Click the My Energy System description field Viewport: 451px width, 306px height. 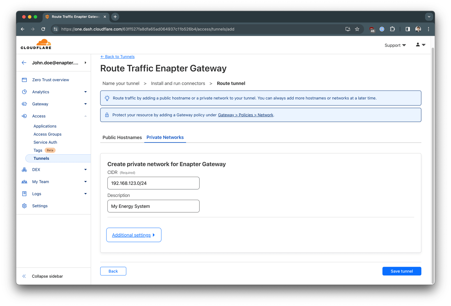153,206
